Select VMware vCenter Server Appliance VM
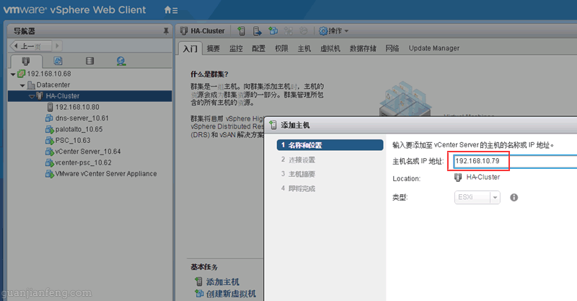The image size is (577, 301). [x=106, y=173]
